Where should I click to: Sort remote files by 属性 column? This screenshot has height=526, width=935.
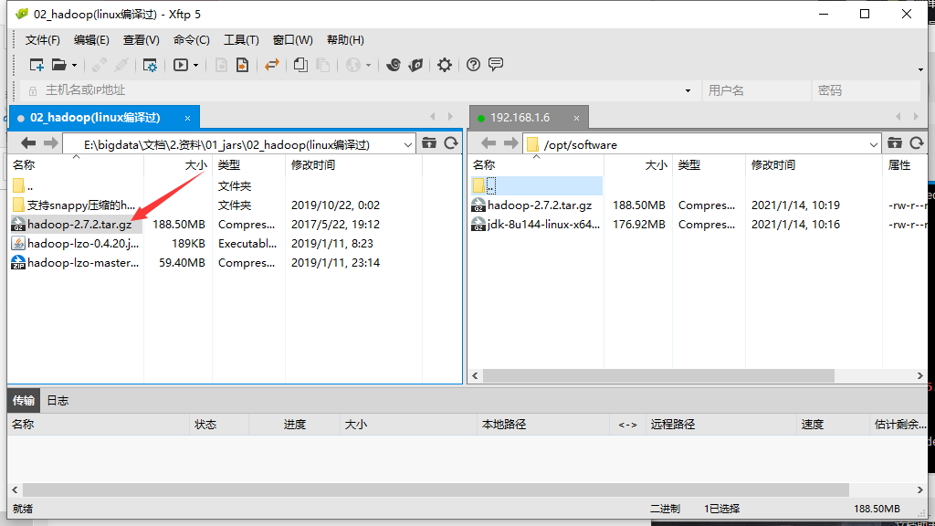904,165
